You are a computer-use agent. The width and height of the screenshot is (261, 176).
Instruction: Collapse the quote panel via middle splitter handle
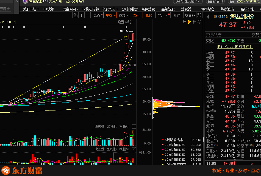pyautogui.click(x=204, y=76)
